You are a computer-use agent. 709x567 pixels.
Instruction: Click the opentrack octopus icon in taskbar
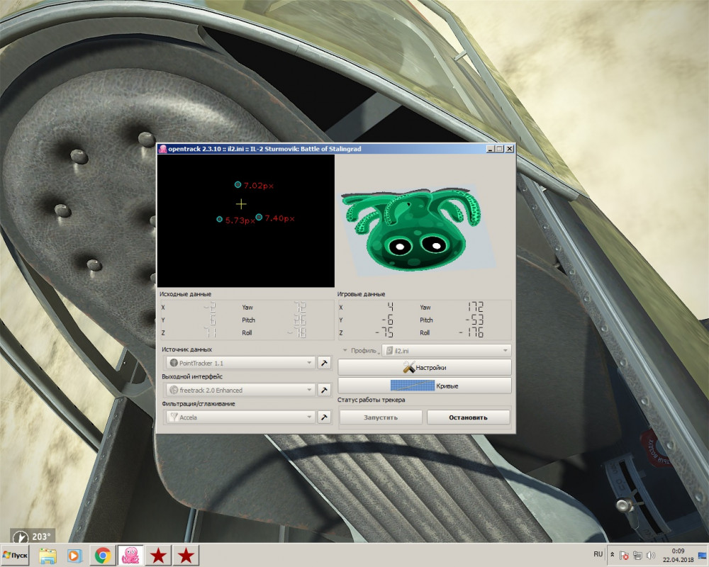click(x=130, y=556)
